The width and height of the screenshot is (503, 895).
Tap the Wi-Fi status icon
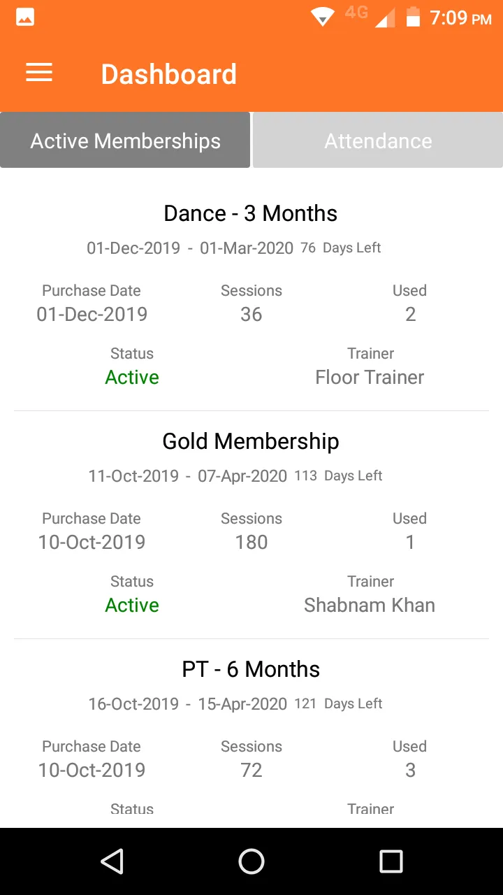click(x=323, y=17)
